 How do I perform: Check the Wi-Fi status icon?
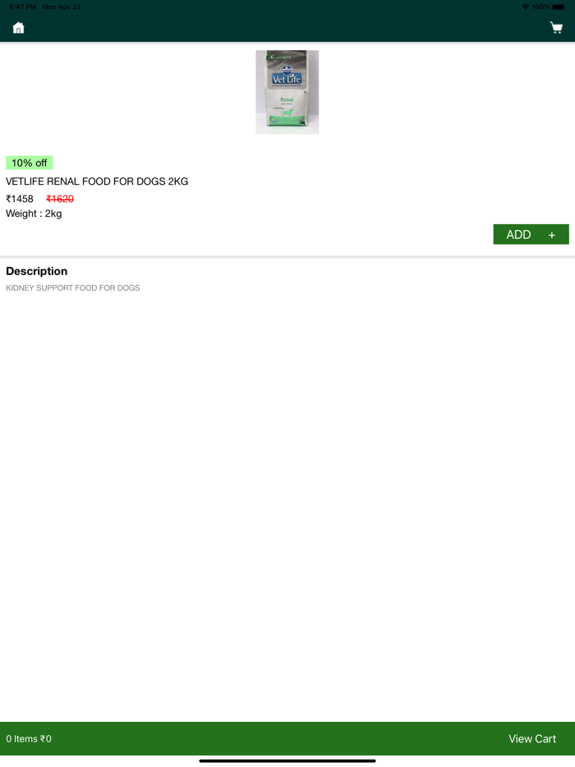[x=526, y=7]
